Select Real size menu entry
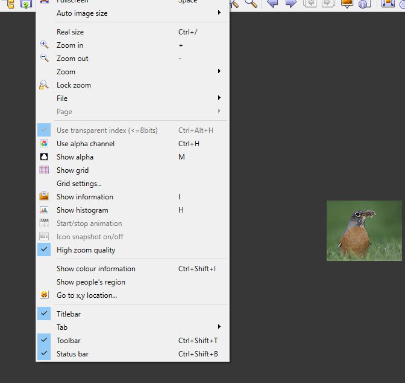Viewport: 405px width, 383px height. (71, 32)
